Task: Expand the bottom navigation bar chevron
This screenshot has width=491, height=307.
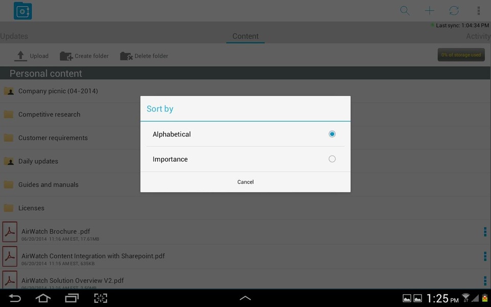Action: (245, 298)
